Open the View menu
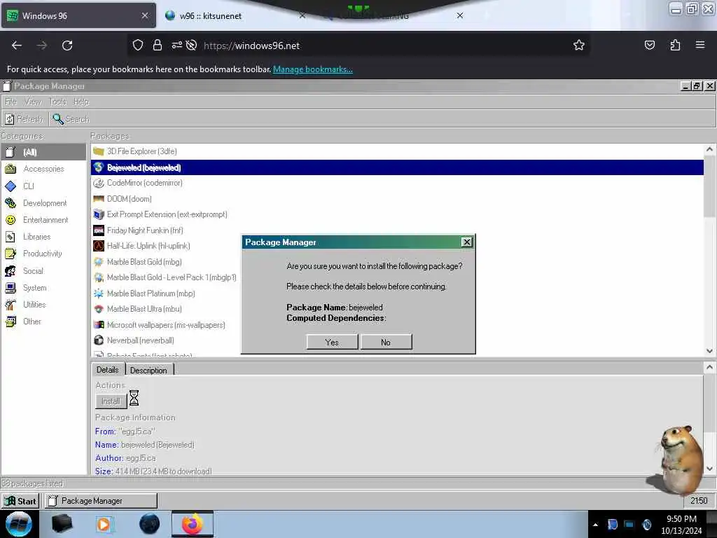This screenshot has height=538, width=717. [32, 102]
